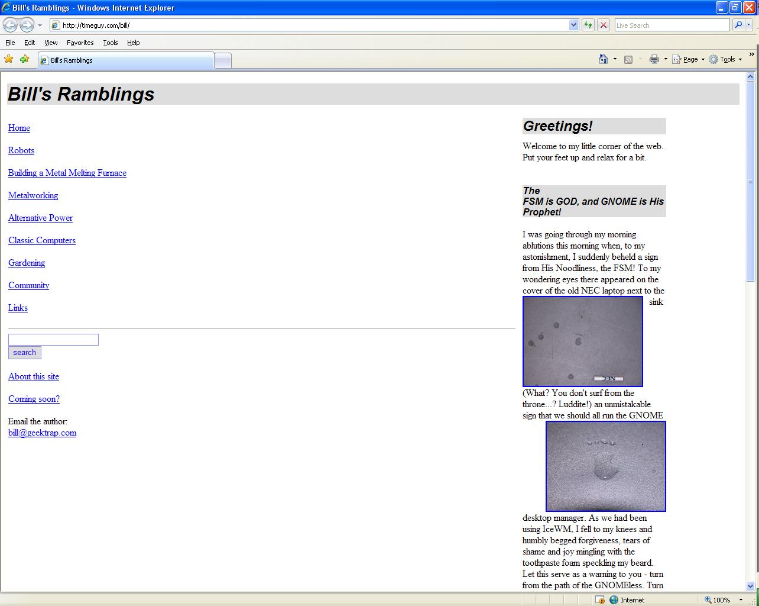Click the RSS feeds icon
This screenshot has width=759, height=606.
628,59
